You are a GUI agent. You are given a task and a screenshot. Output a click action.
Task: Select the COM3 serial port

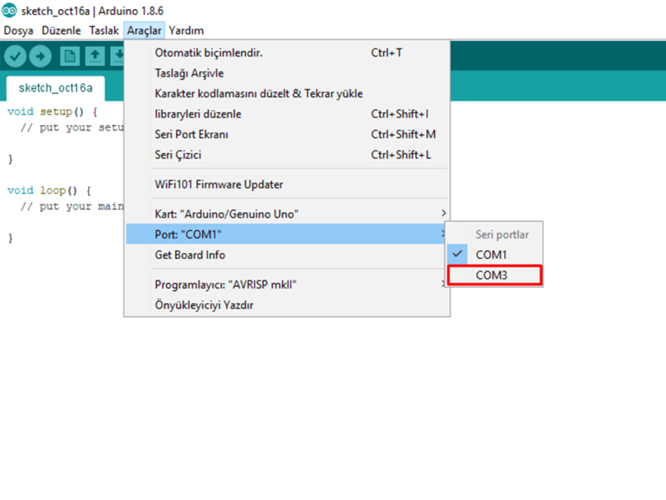pyautogui.click(x=494, y=275)
